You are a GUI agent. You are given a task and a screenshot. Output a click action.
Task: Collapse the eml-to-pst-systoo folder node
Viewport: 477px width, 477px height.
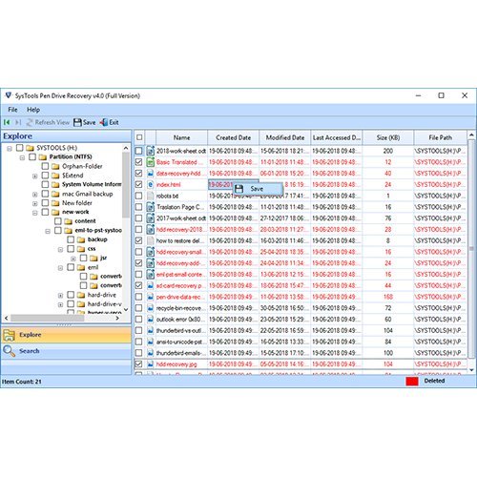coord(48,231)
